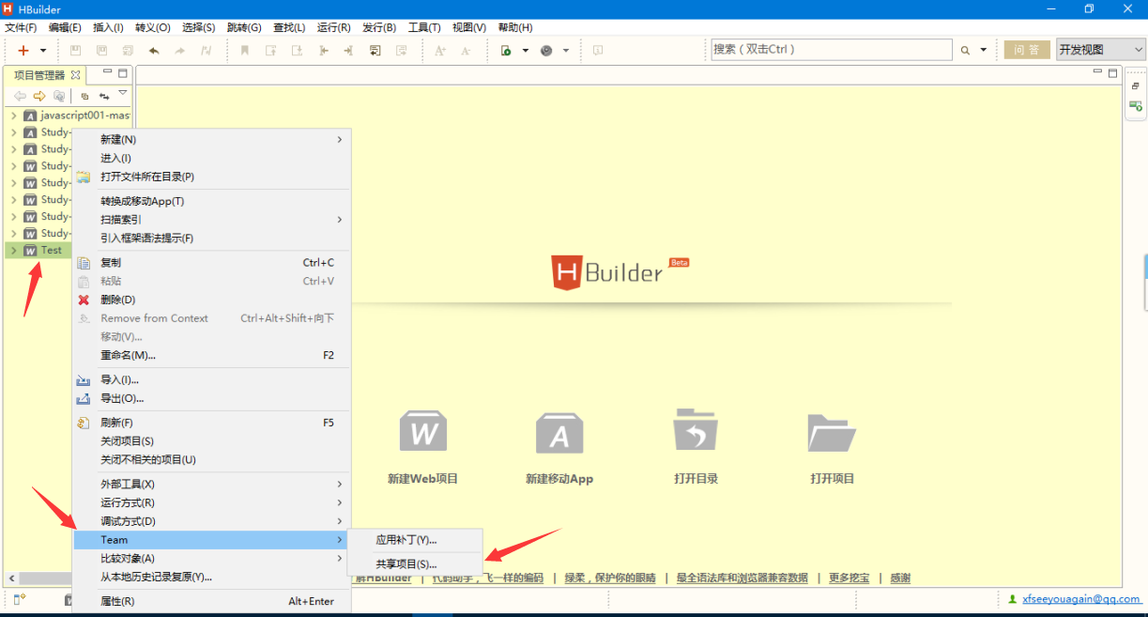Open the project manager view menu triangle
This screenshot has width=1148, height=617.
pos(123,93)
